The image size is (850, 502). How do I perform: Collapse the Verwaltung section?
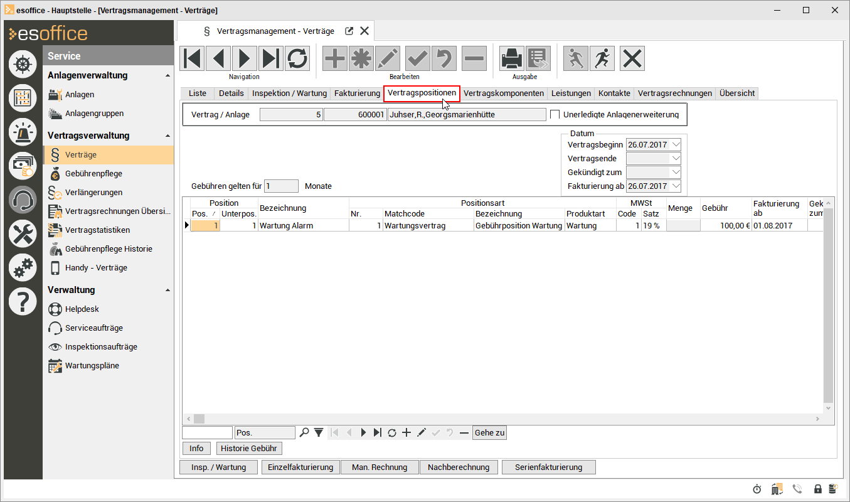[167, 291]
